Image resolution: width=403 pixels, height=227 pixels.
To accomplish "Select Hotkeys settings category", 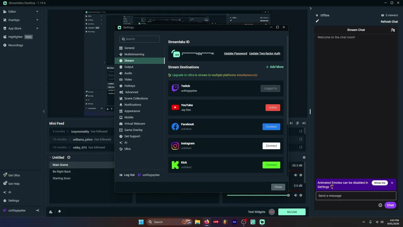I will click(139, 86).
